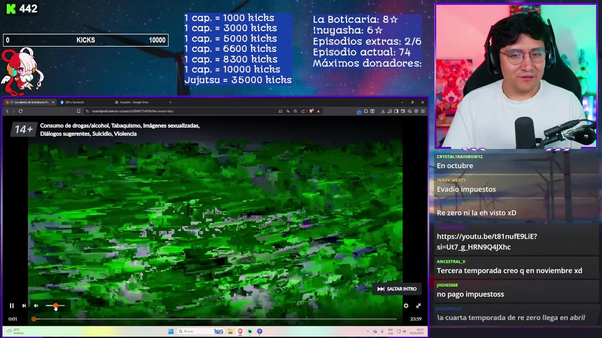Mute the video player volume icon

coord(36,306)
